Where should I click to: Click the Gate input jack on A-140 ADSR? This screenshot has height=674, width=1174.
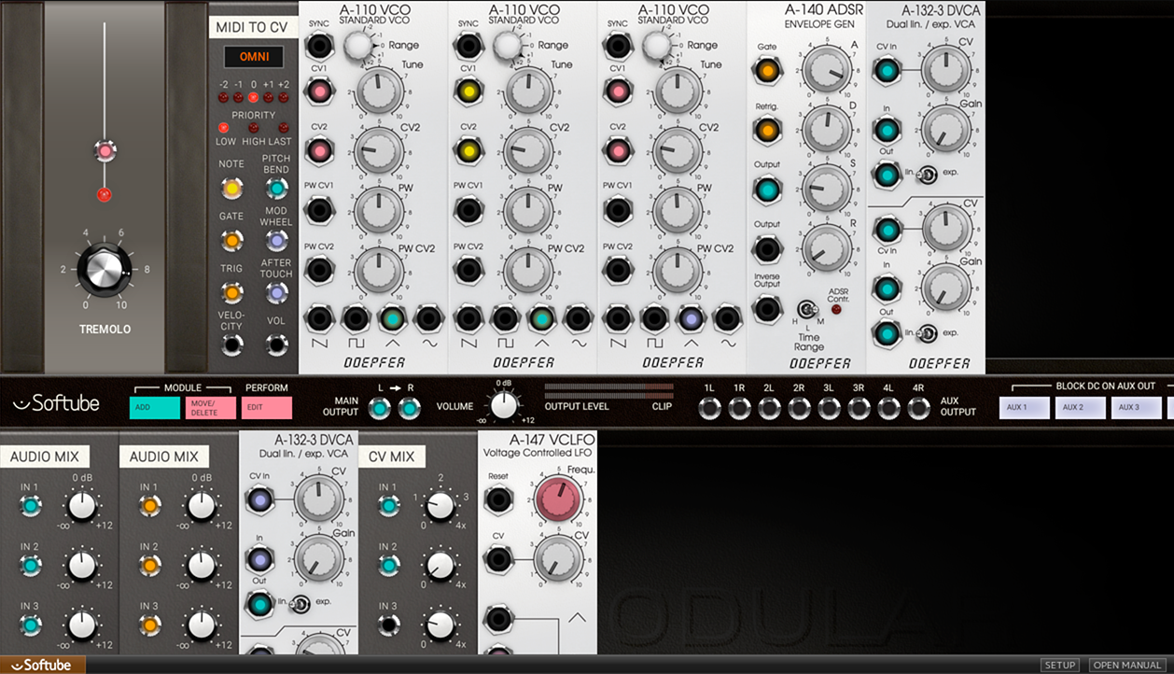[x=767, y=69]
